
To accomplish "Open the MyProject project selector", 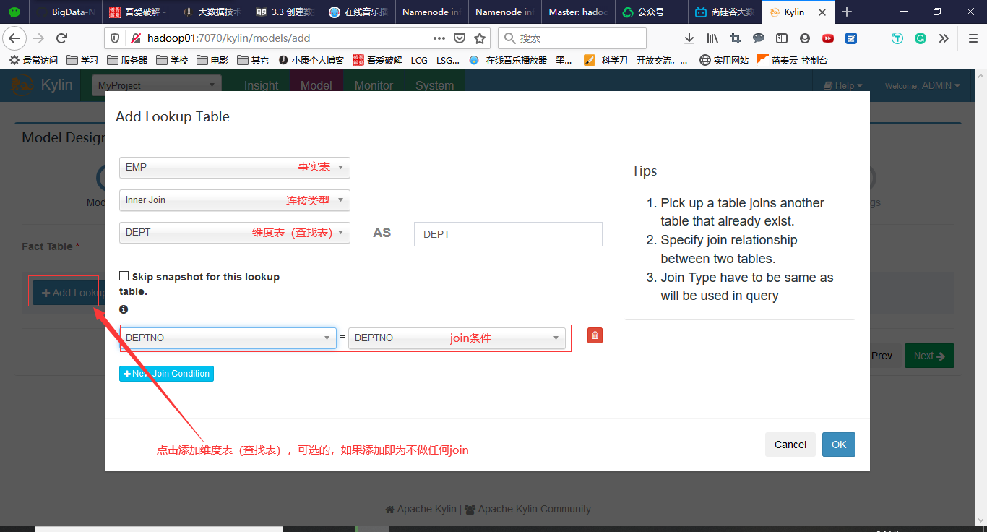I will [157, 85].
